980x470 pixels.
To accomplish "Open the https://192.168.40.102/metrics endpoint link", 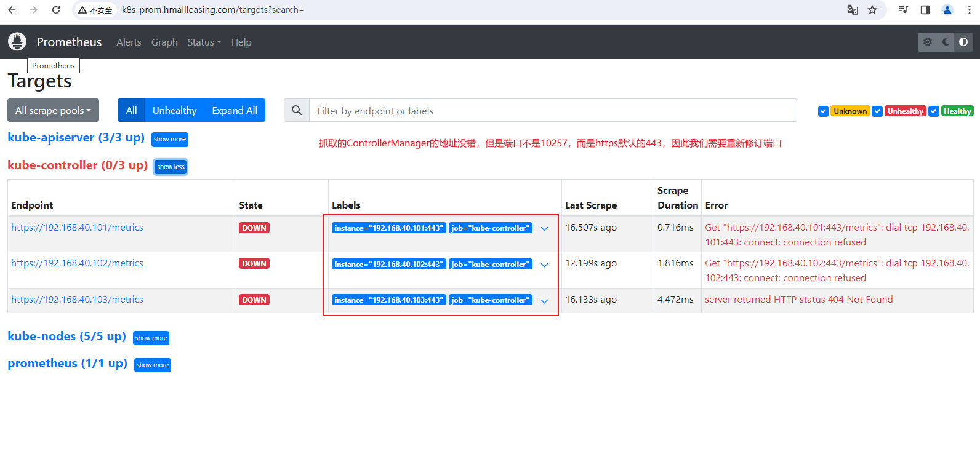I will coord(77,263).
